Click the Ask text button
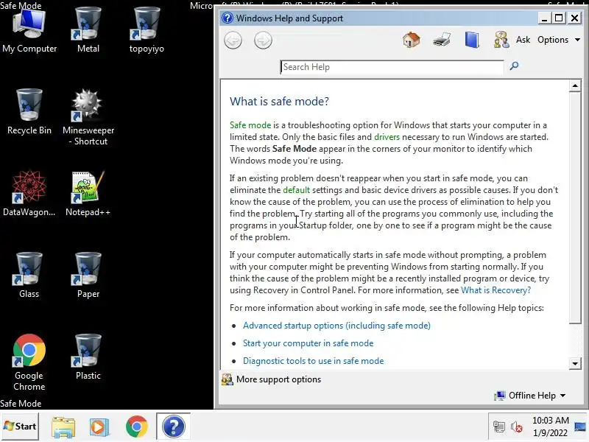This screenshot has width=589, height=442. (523, 40)
